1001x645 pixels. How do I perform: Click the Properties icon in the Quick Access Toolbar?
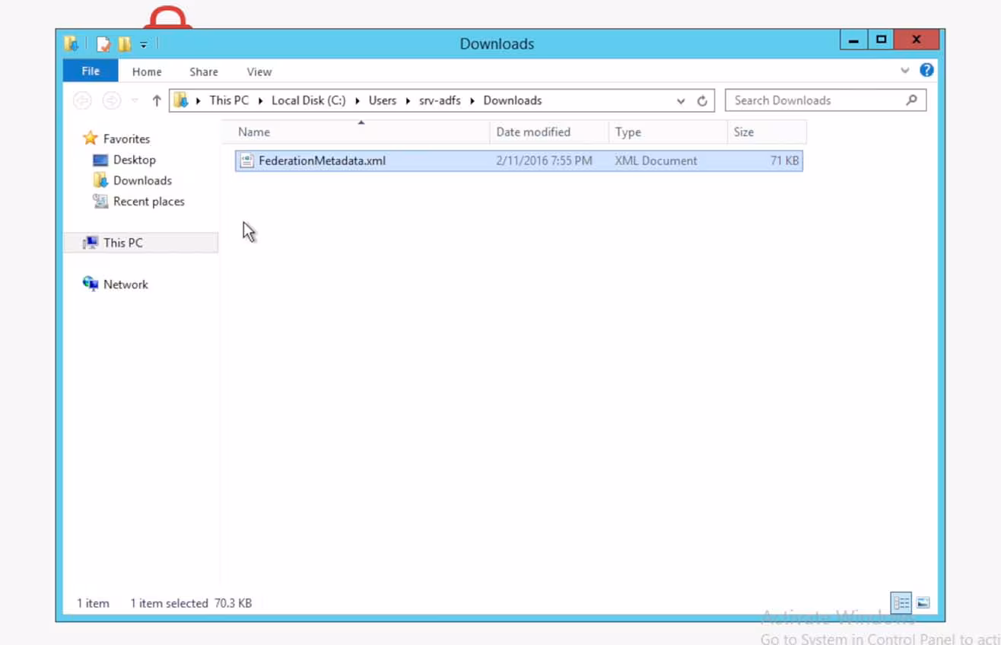pos(103,43)
